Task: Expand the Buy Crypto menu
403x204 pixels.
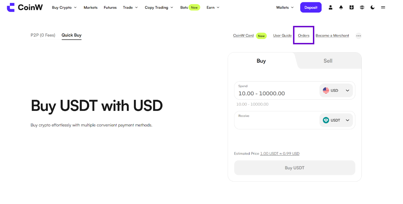Action: [x=64, y=8]
